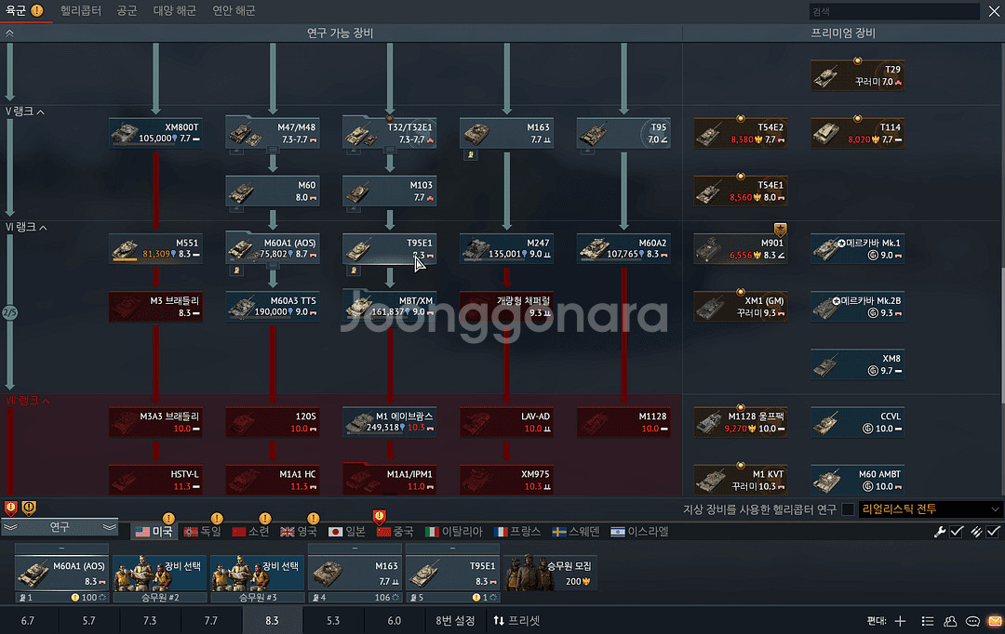
Task: Toggle the checkbox right of the wrench icon
Action: pos(957,532)
